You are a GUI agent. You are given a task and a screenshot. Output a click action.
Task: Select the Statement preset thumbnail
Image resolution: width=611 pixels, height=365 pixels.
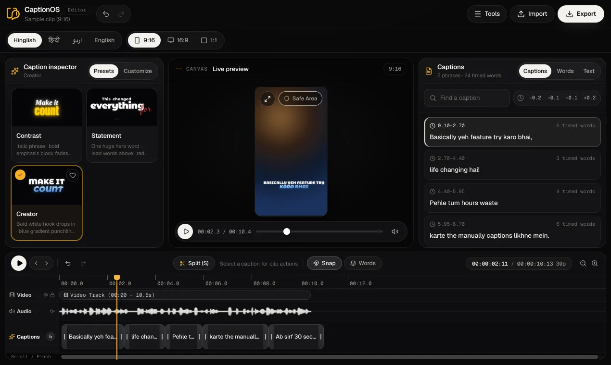(x=122, y=107)
